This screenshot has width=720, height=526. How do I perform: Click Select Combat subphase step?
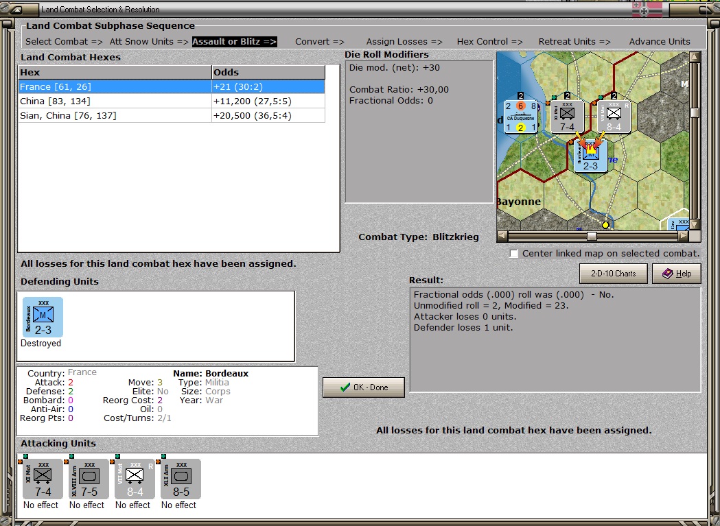[64, 41]
